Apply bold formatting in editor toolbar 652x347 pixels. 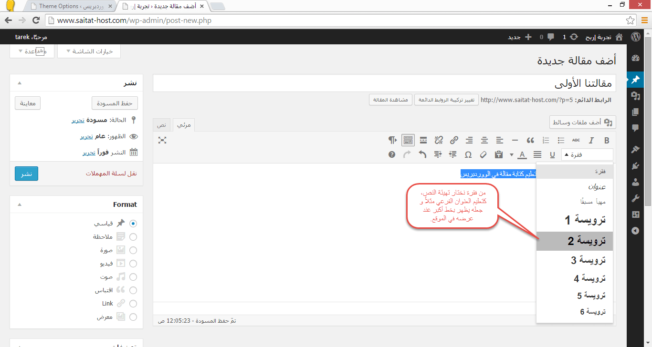pyautogui.click(x=607, y=140)
